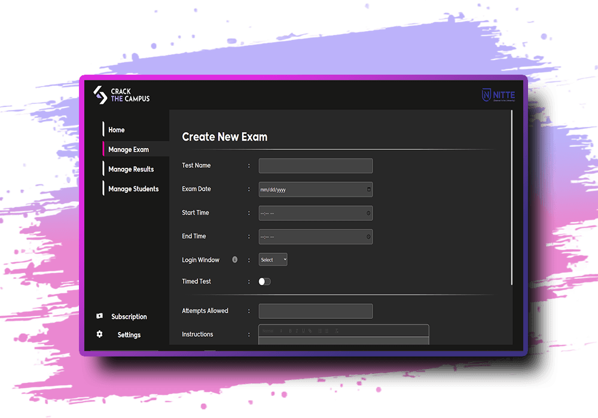The height and width of the screenshot is (418, 598).
Task: Click the Start Time field
Action: [315, 213]
